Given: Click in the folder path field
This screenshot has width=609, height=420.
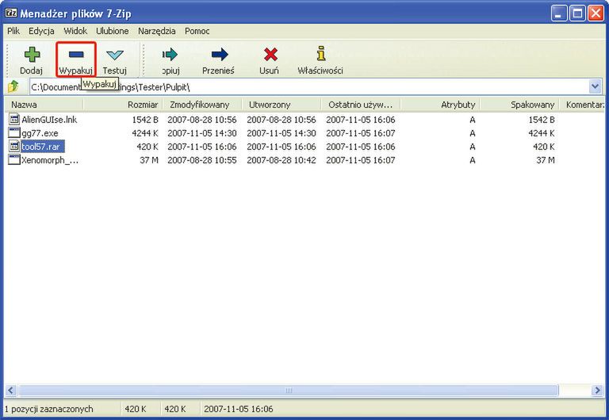Looking at the screenshot, I should [x=309, y=86].
